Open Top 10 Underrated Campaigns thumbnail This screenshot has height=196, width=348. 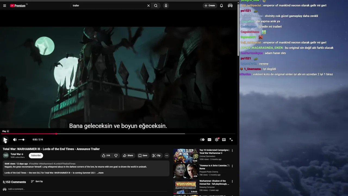pos(186,156)
